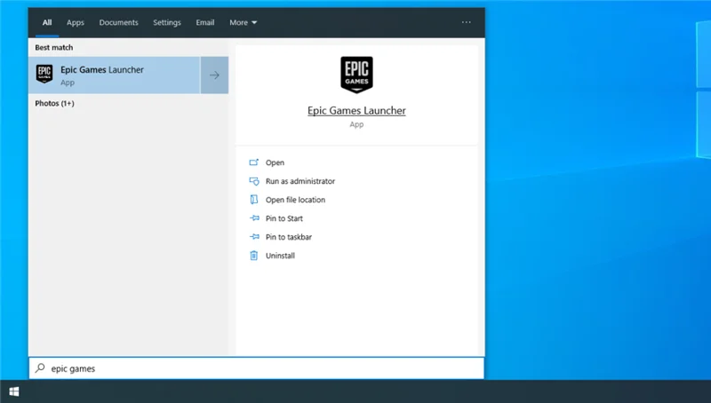Click the Open file location folder icon
The image size is (711, 403).
pyautogui.click(x=254, y=200)
